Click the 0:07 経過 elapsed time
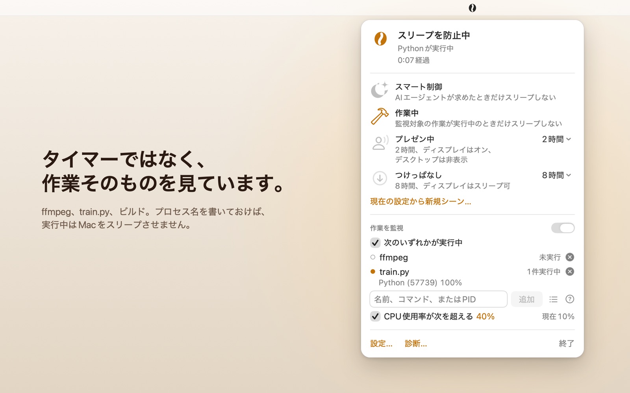 tap(413, 60)
